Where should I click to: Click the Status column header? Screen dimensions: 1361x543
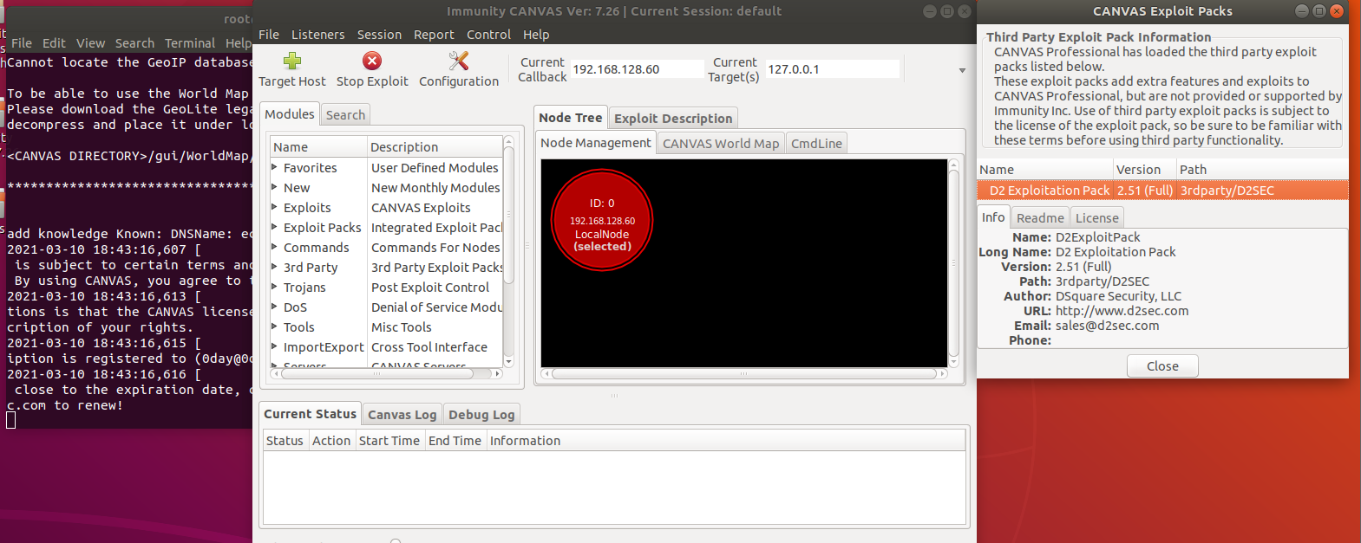point(285,441)
